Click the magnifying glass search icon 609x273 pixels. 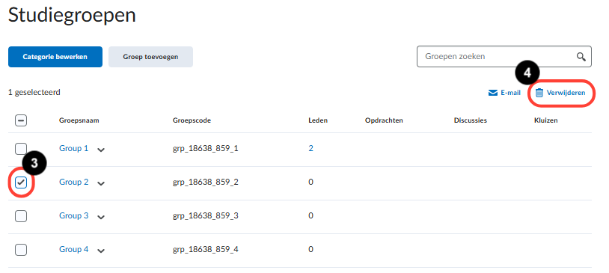(x=581, y=57)
